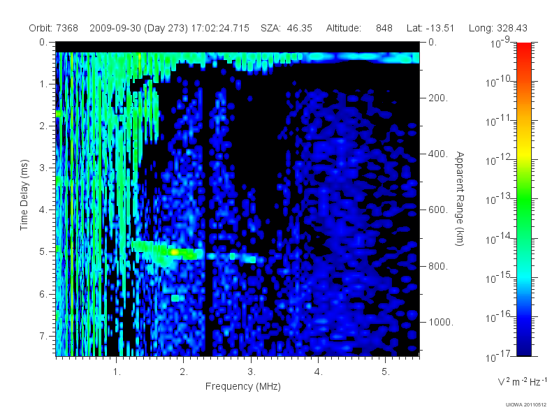
Task: Click the "Altitude:" label
Action: pos(344,28)
